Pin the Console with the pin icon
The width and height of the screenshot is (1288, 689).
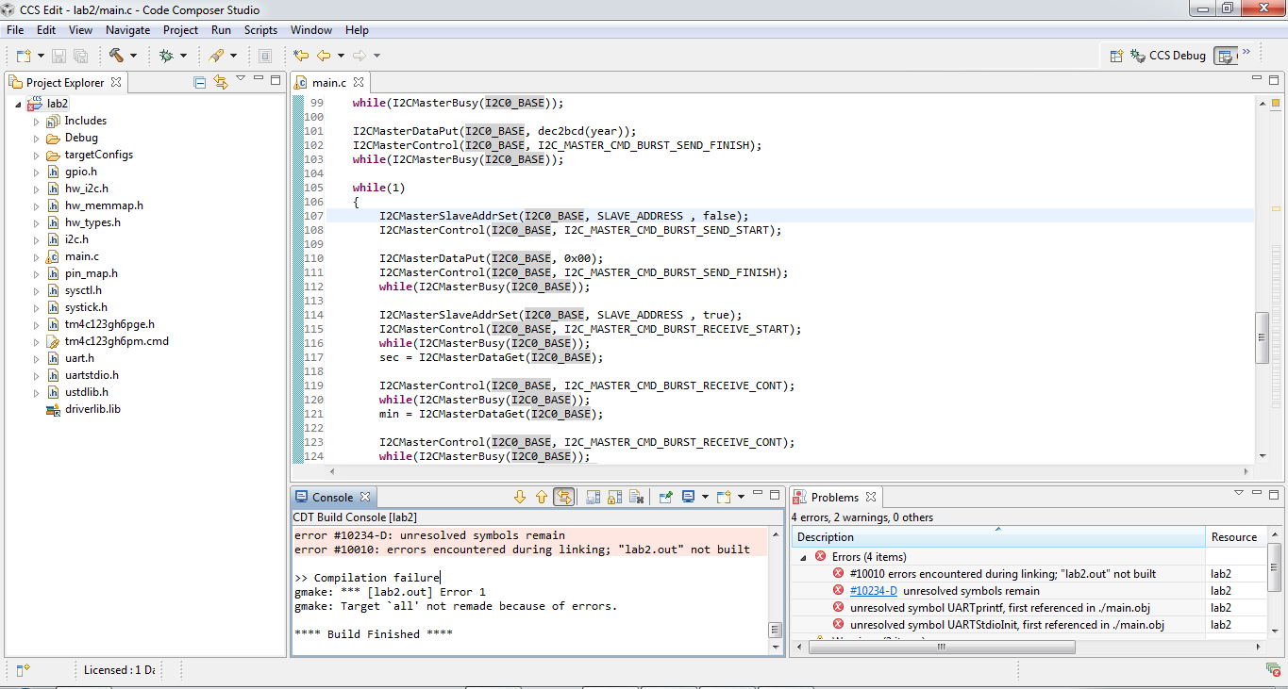click(x=665, y=497)
